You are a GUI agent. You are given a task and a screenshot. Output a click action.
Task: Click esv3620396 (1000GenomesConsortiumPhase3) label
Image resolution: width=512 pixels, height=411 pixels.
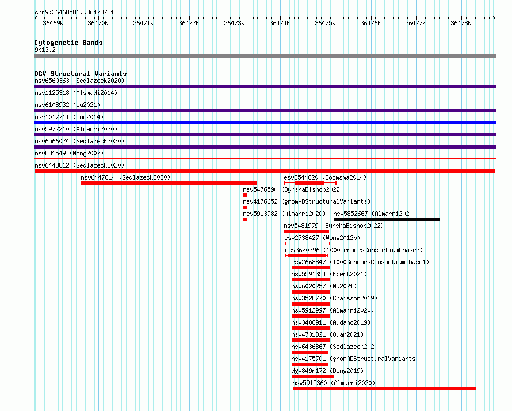(354, 250)
